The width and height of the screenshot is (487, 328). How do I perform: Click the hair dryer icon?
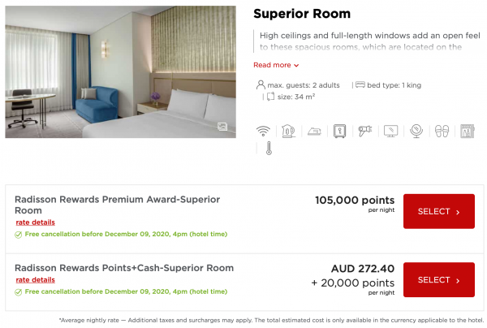click(x=364, y=130)
